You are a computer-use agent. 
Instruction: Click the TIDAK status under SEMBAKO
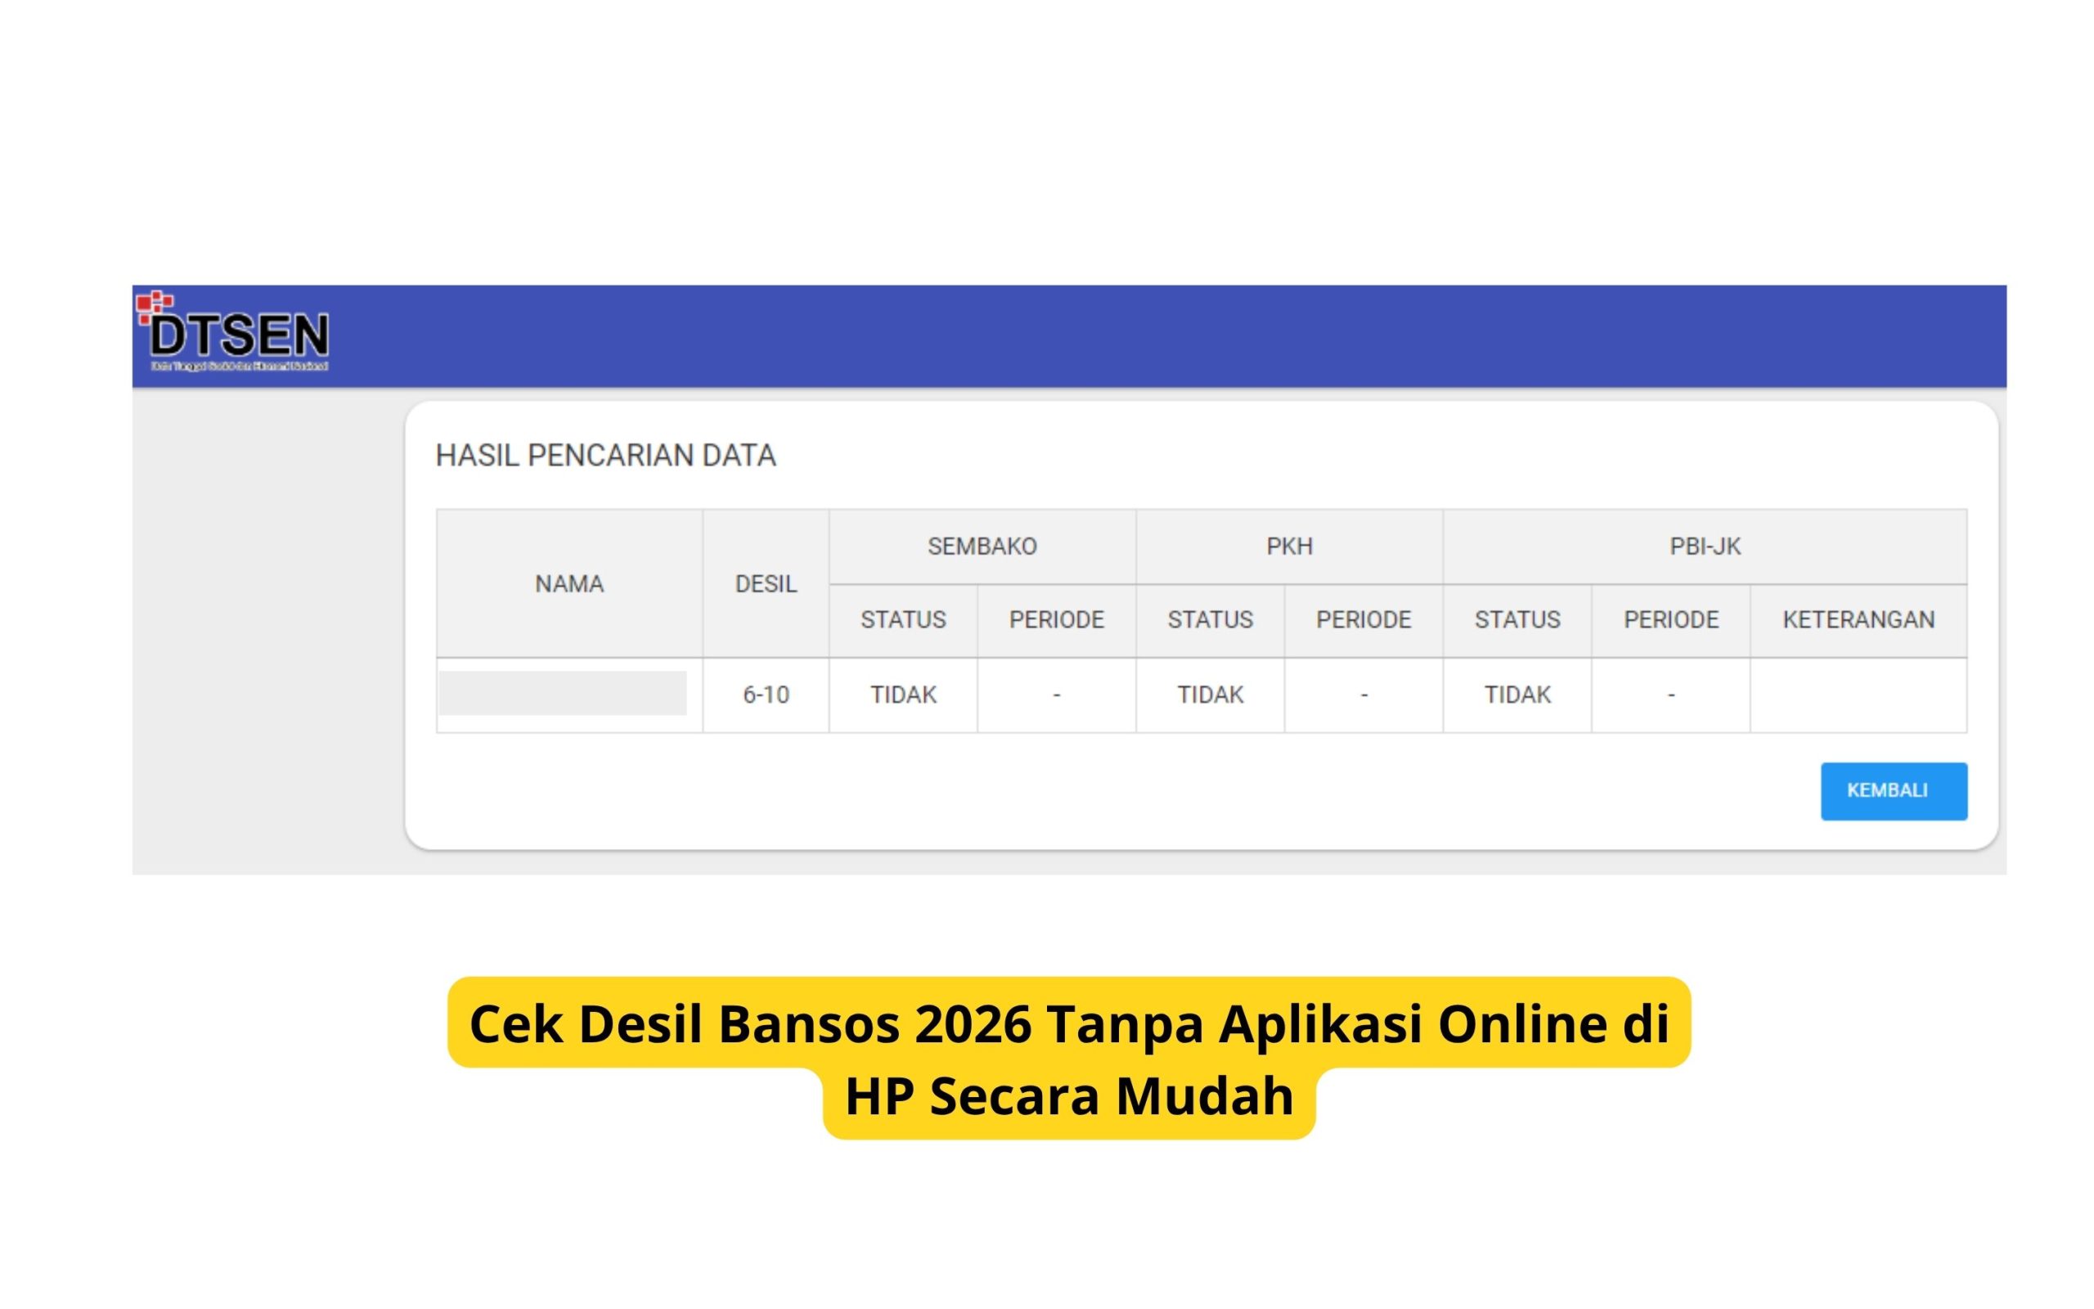pos(903,695)
